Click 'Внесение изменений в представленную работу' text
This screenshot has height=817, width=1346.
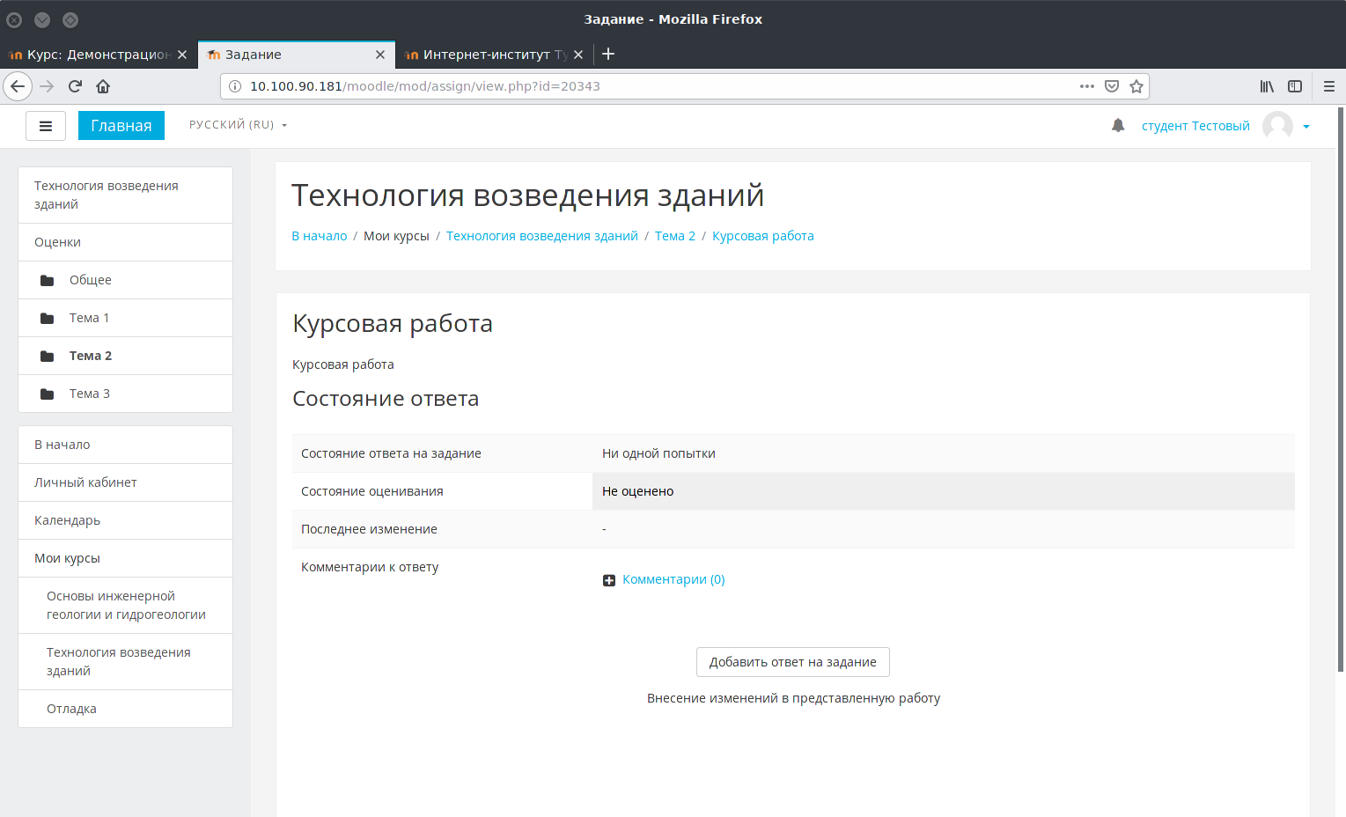[x=793, y=698]
